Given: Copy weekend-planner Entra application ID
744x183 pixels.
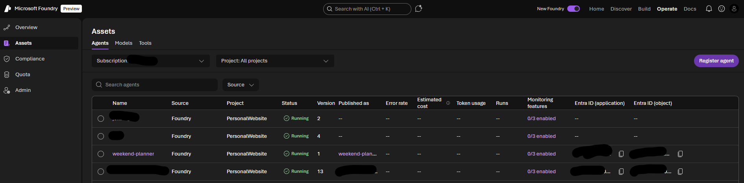Looking at the screenshot, I should [621, 154].
